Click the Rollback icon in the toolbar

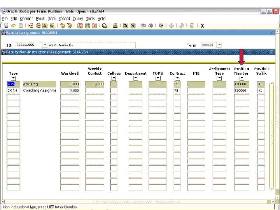coord(12,26)
